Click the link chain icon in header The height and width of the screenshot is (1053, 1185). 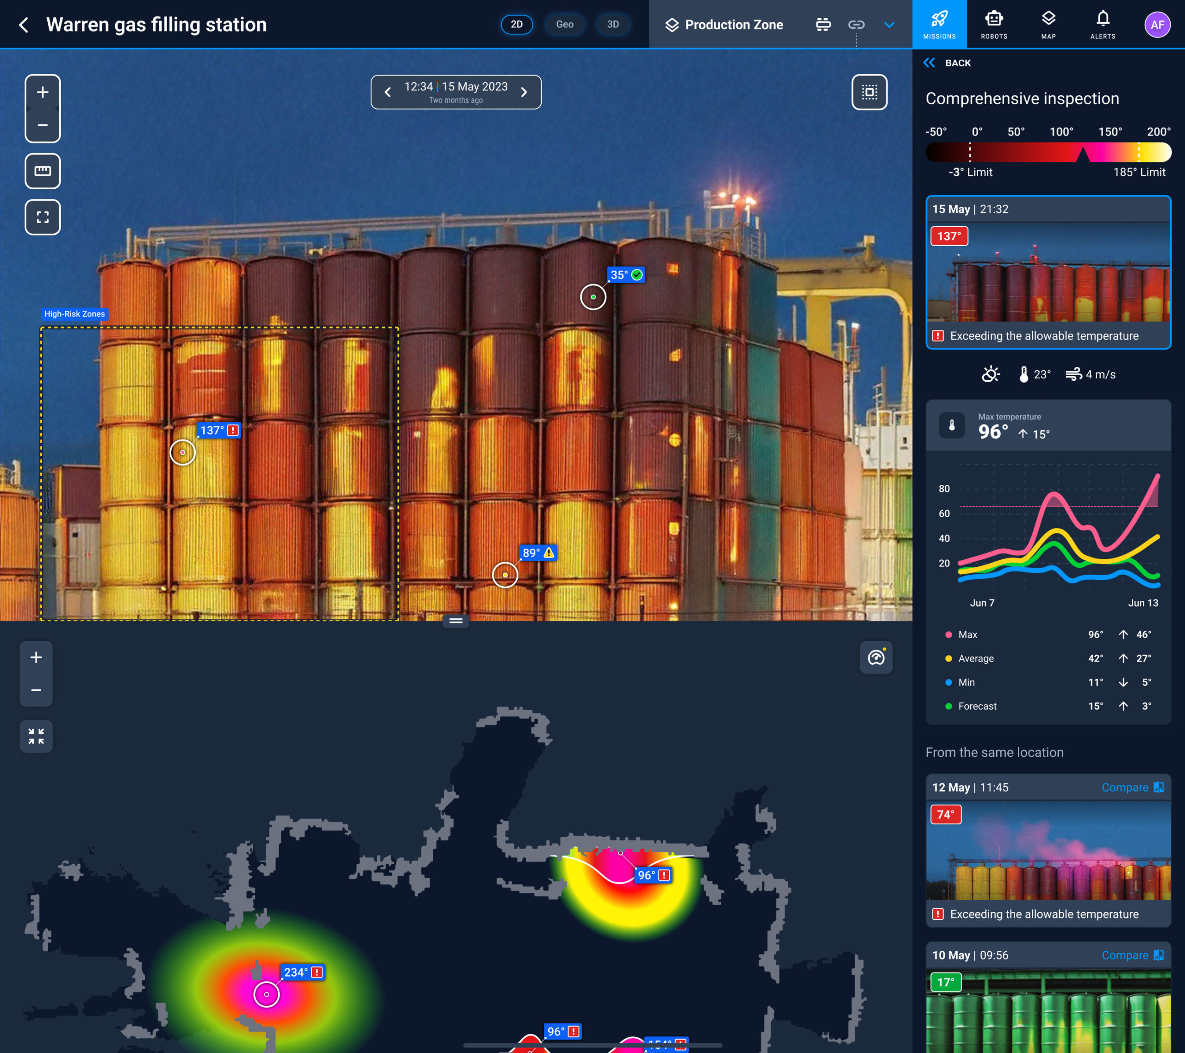point(856,25)
